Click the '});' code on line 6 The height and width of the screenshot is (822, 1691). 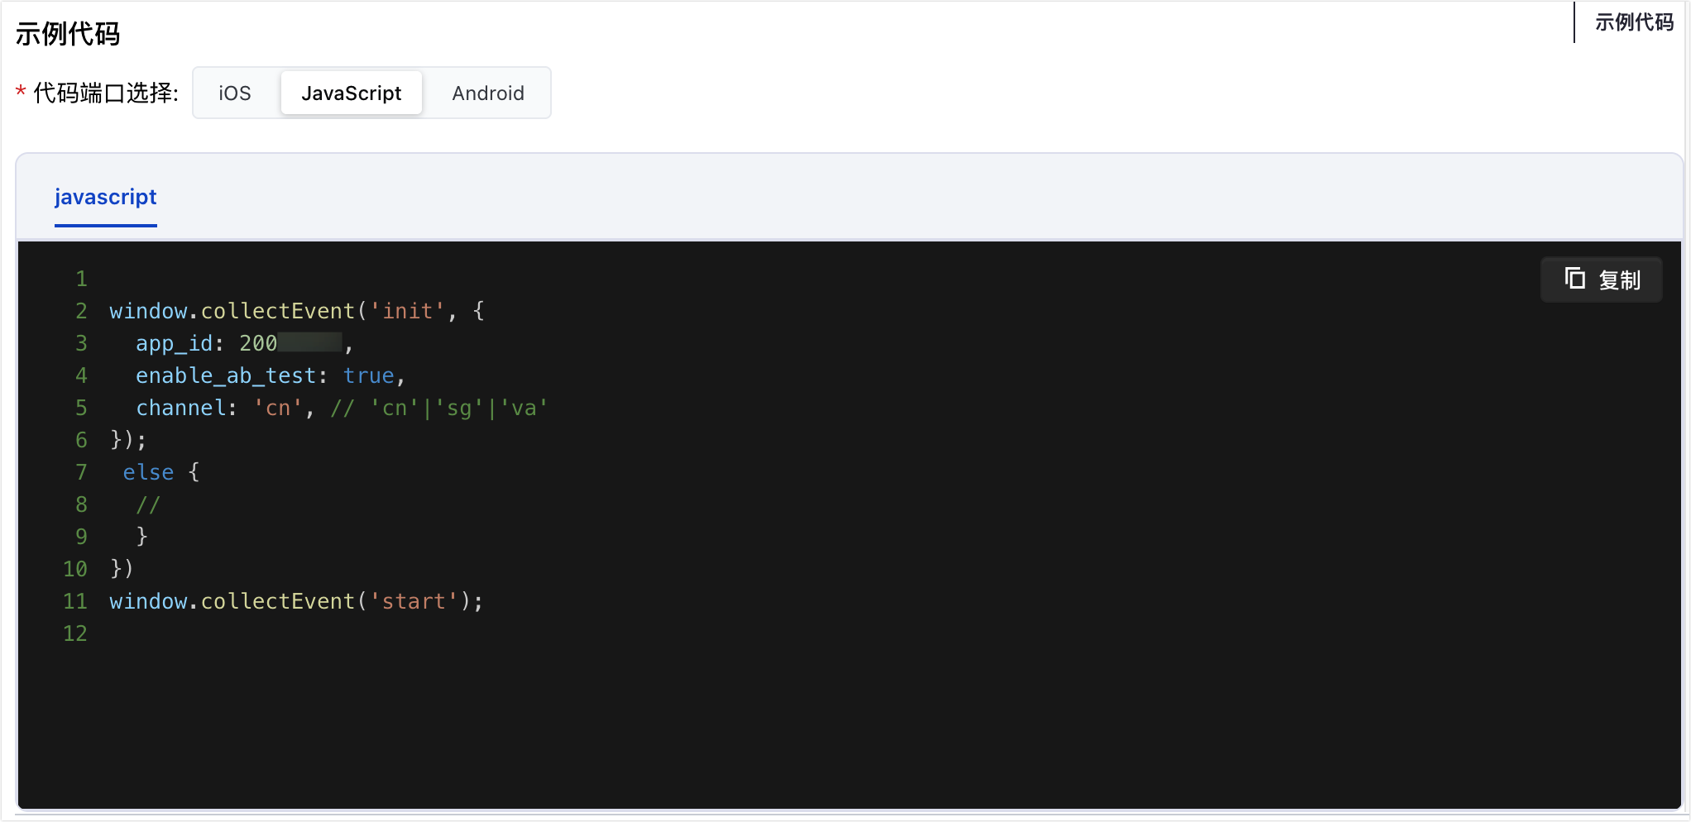click(x=128, y=440)
